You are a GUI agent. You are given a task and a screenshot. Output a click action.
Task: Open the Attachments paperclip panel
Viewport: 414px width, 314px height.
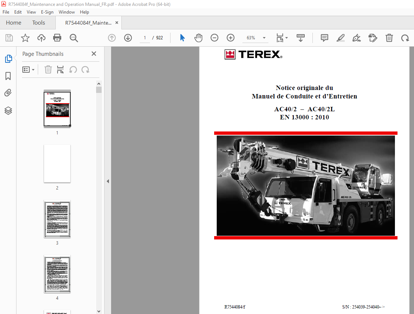[8, 93]
